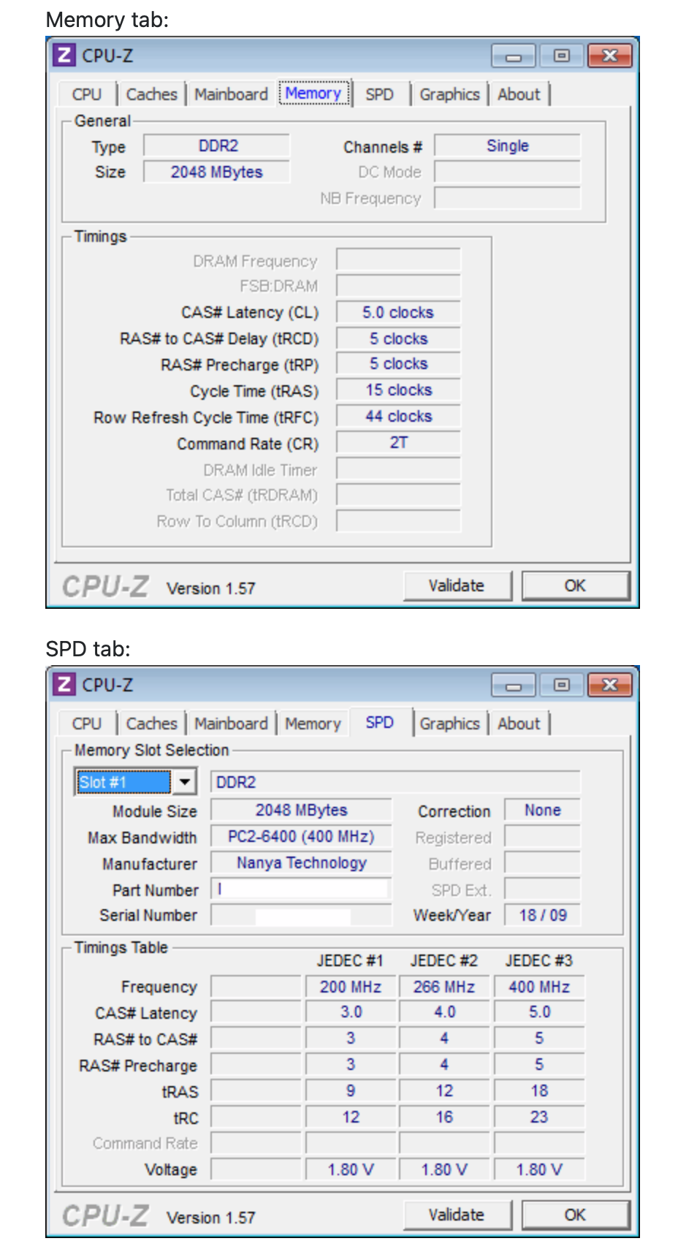
Task: Switch to SPD tab in Memory window
Action: point(380,94)
